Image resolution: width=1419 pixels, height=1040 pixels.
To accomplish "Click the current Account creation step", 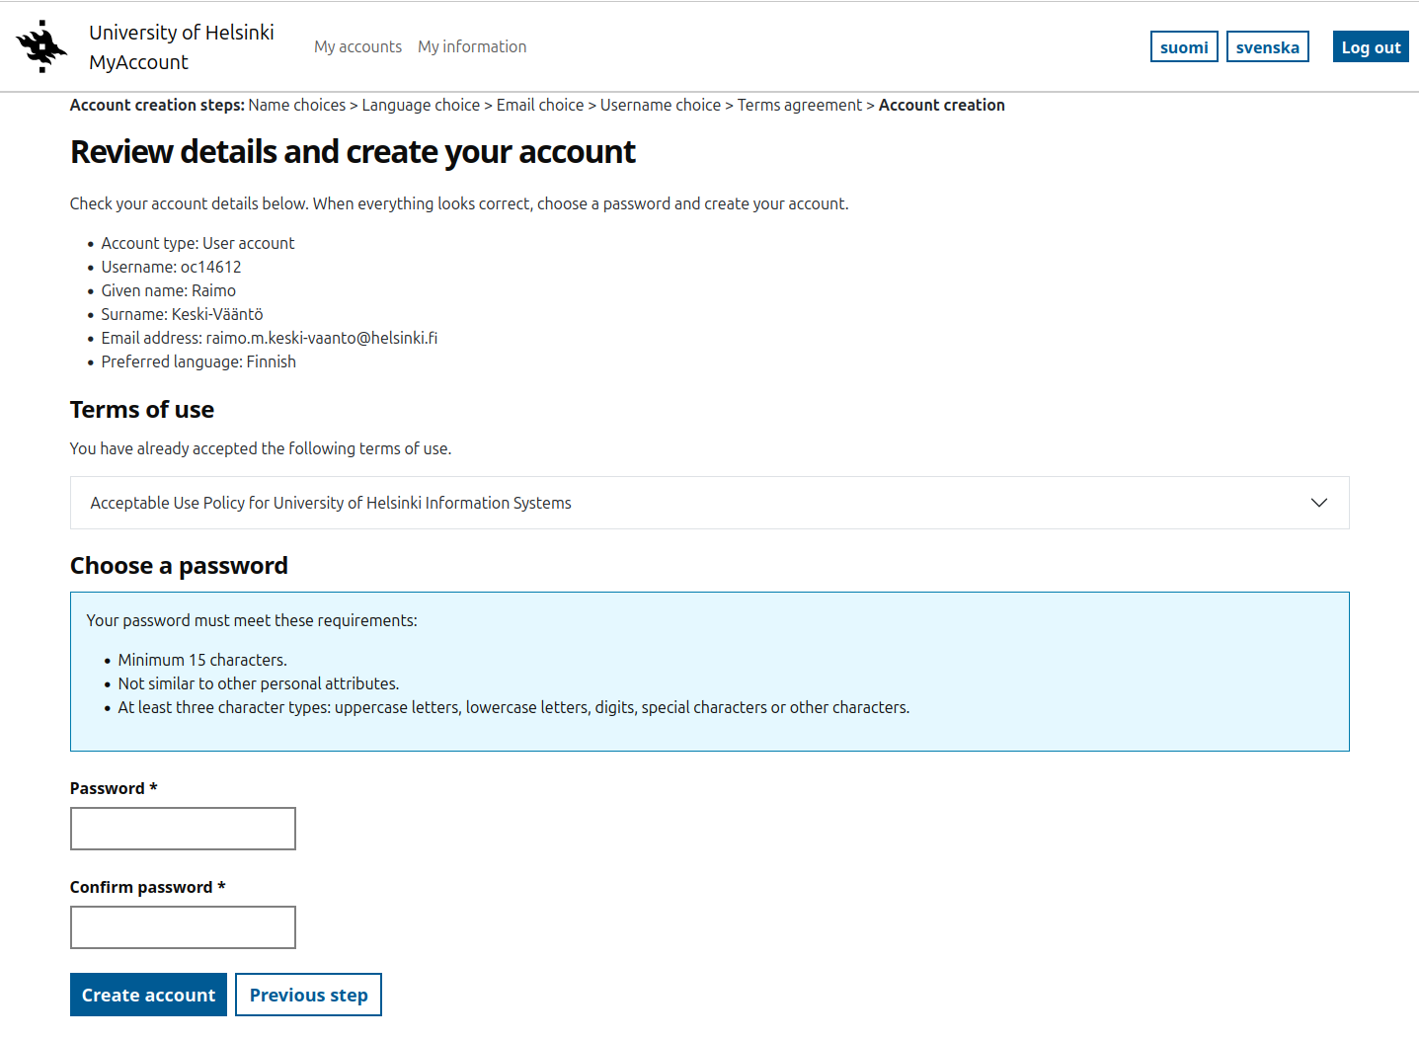I will pyautogui.click(x=941, y=105).
